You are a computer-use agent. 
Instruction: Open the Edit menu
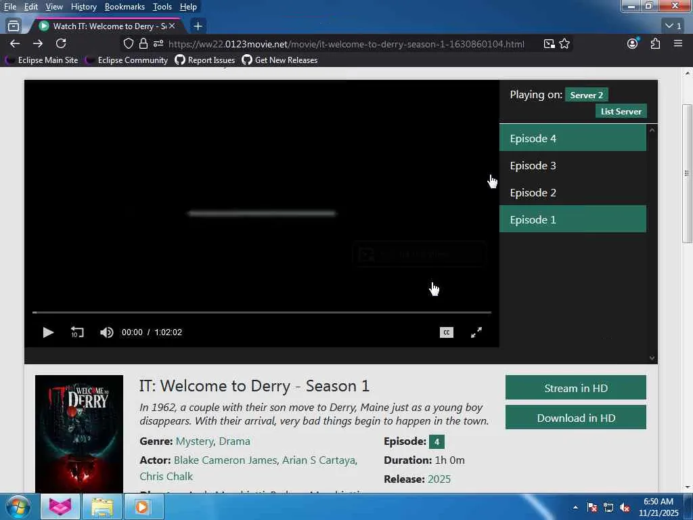pyautogui.click(x=31, y=7)
